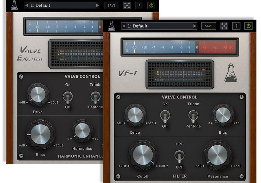Click the VF-1 Cutoff knob
The width and height of the screenshot is (261, 183).
point(143,155)
